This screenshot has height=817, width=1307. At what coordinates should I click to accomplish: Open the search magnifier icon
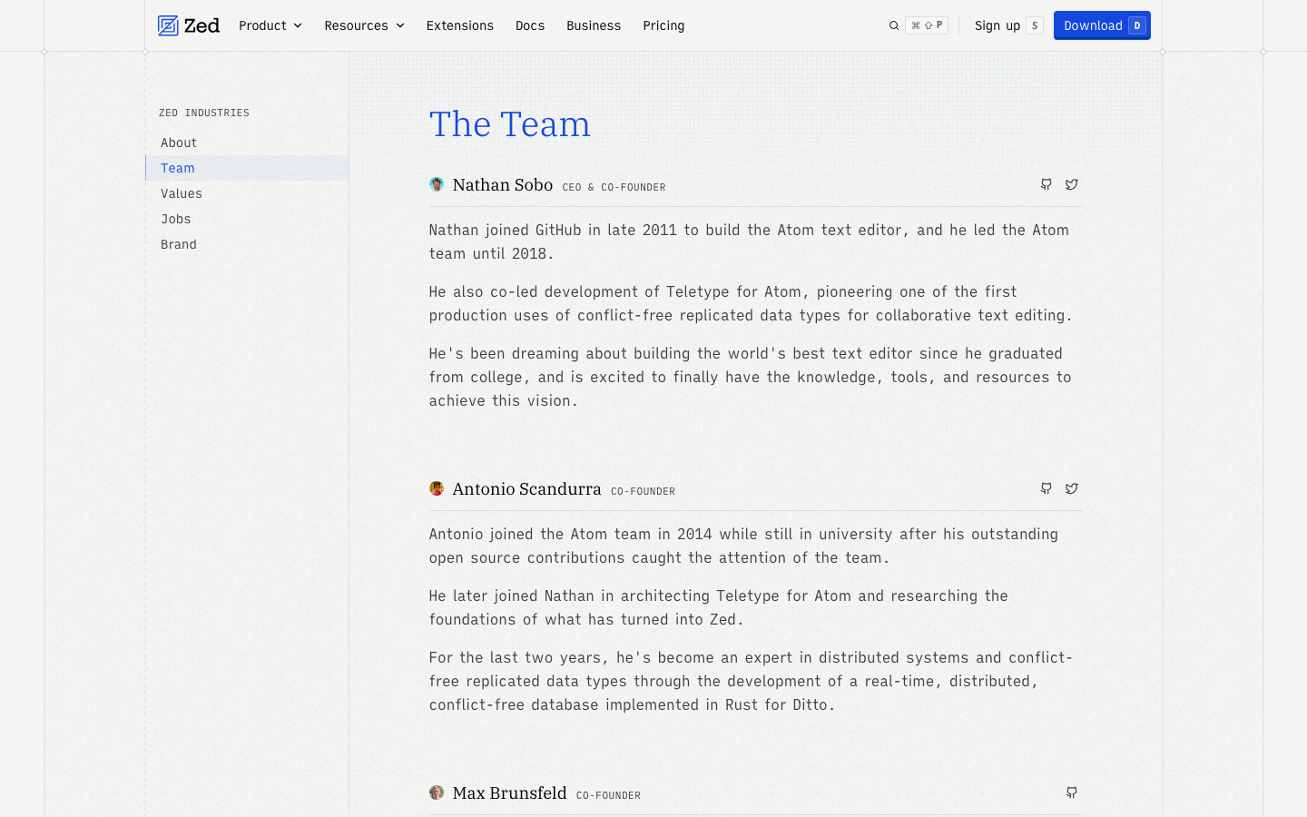click(x=894, y=25)
